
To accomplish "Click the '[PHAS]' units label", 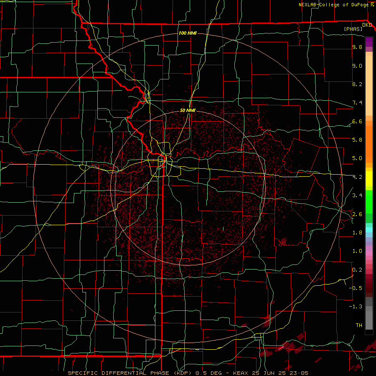I will [x=353, y=29].
